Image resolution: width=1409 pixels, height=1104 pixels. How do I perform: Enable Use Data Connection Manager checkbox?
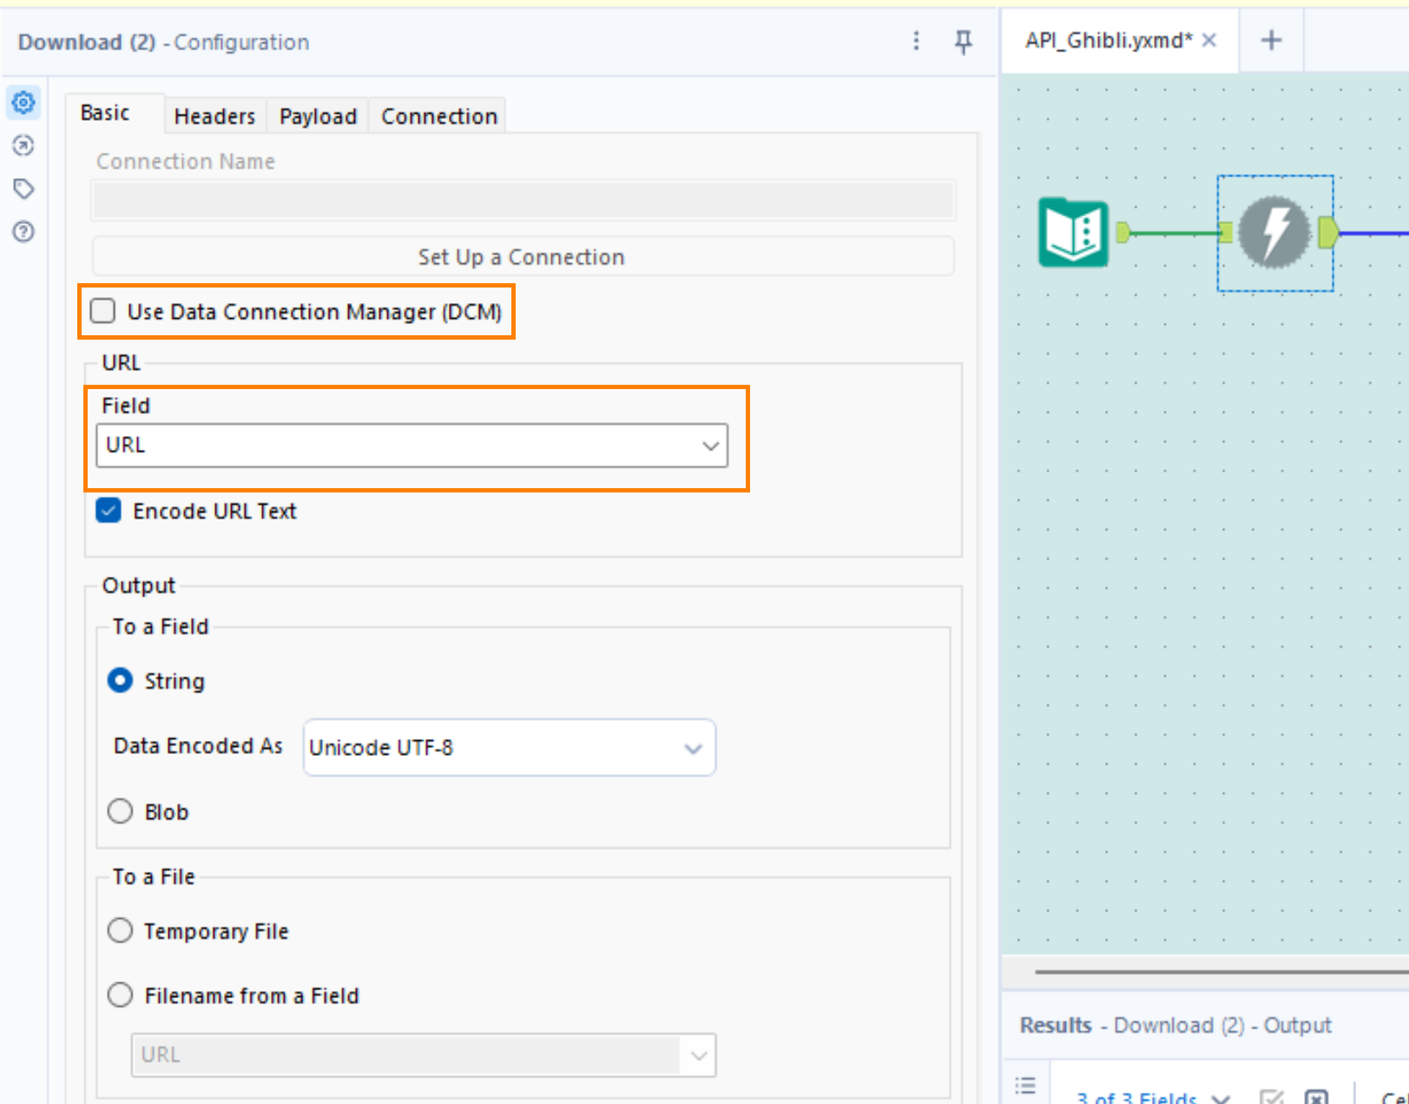click(103, 311)
